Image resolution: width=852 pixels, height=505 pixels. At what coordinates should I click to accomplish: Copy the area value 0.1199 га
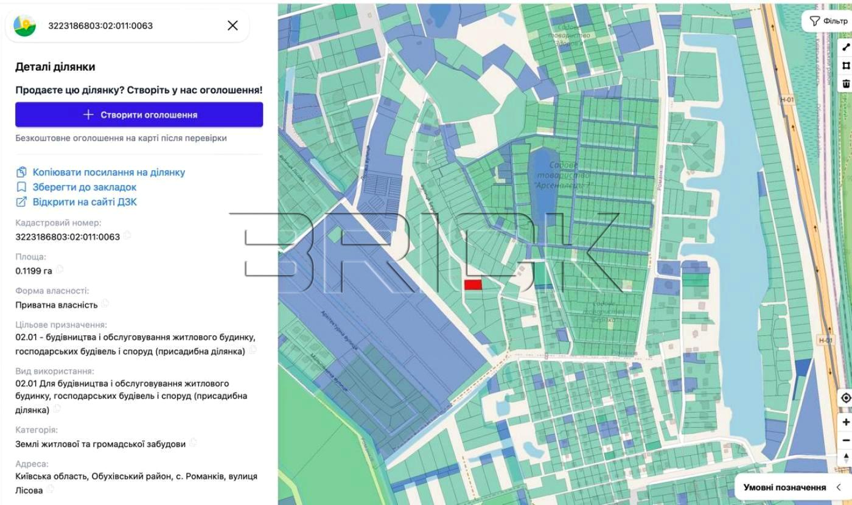point(60,270)
